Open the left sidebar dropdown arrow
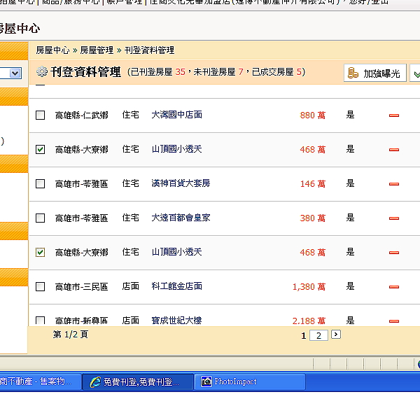 (15, 73)
